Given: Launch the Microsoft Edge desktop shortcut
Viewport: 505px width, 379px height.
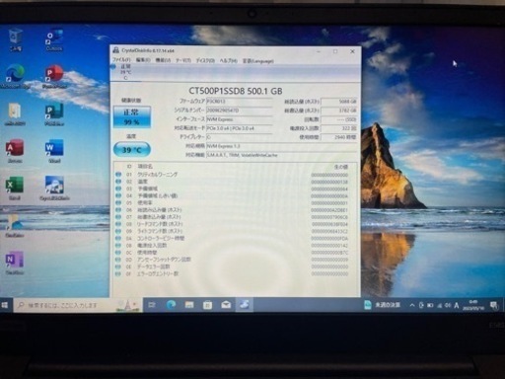Looking at the screenshot, I should pyautogui.click(x=15, y=77).
